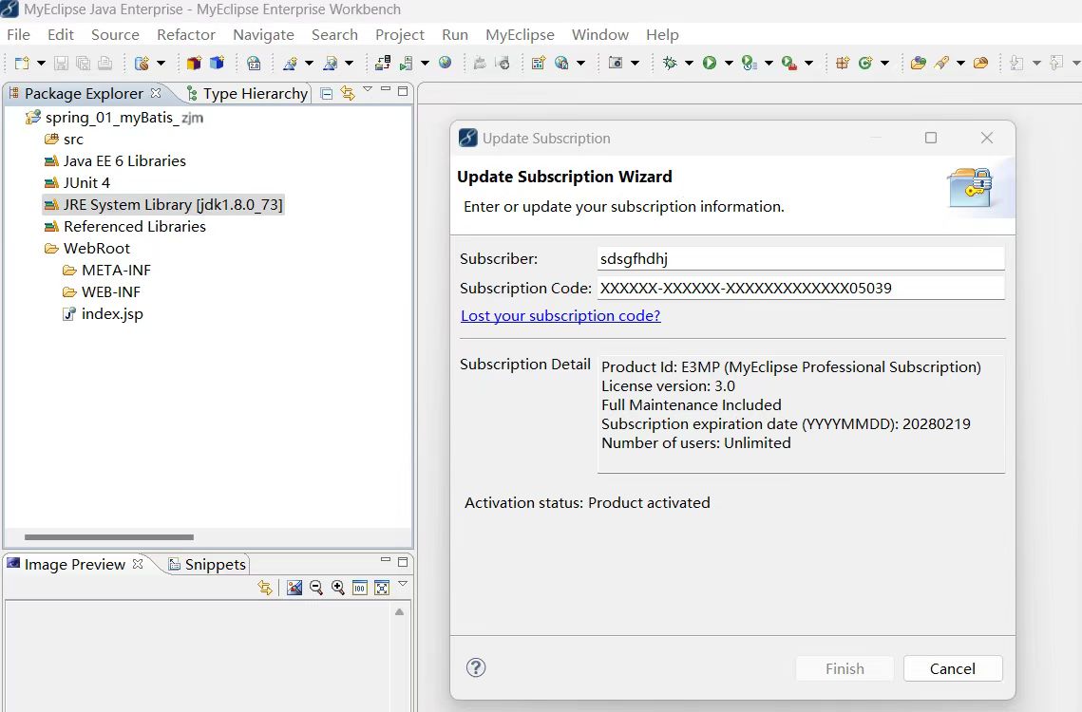1082x712 pixels.
Task: Open the Window menu
Action: (599, 34)
